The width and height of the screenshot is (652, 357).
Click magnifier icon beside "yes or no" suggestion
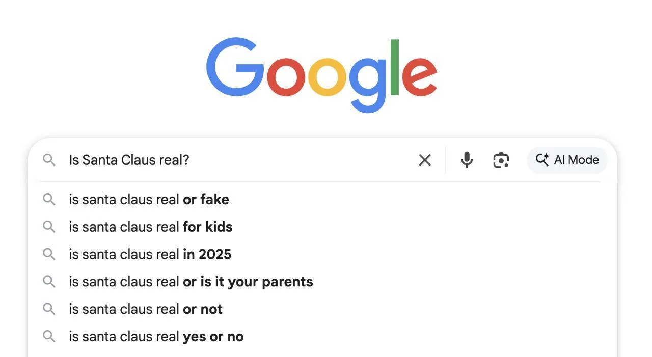tap(49, 337)
